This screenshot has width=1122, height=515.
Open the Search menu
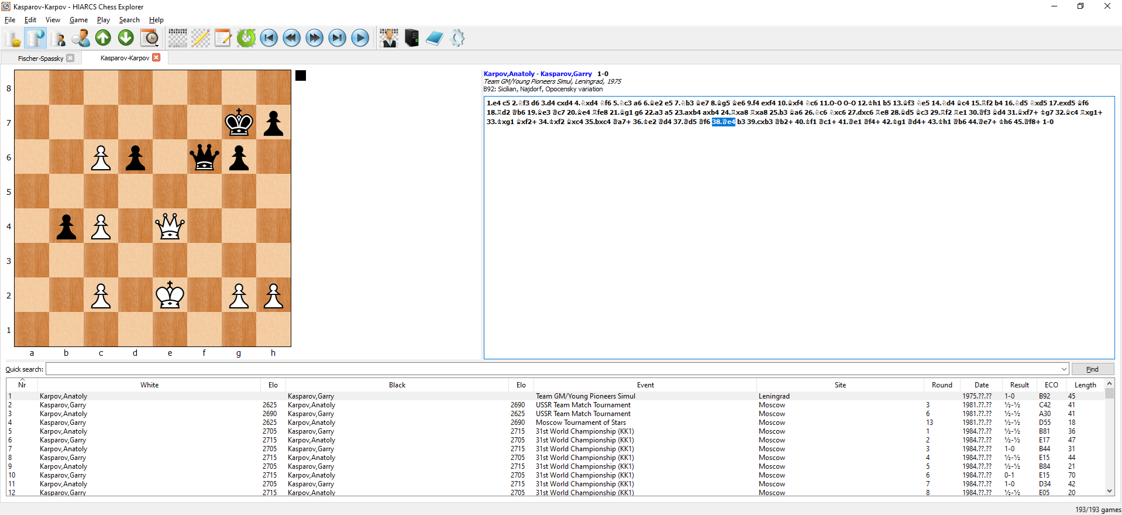coord(129,20)
